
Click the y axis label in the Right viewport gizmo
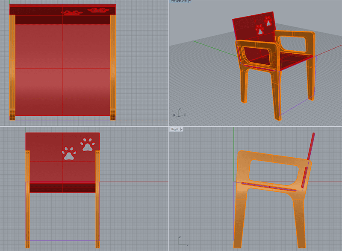[187, 245]
